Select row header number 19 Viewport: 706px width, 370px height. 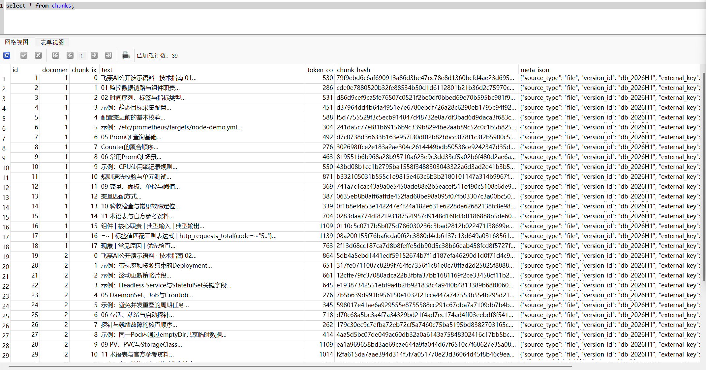(5, 257)
